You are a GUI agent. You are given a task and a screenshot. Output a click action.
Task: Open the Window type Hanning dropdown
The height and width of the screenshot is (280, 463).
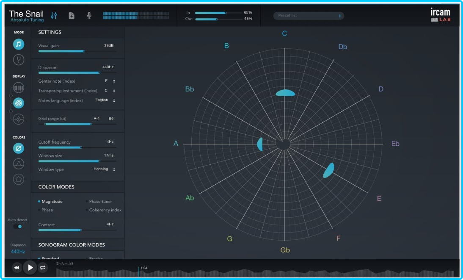(104, 169)
